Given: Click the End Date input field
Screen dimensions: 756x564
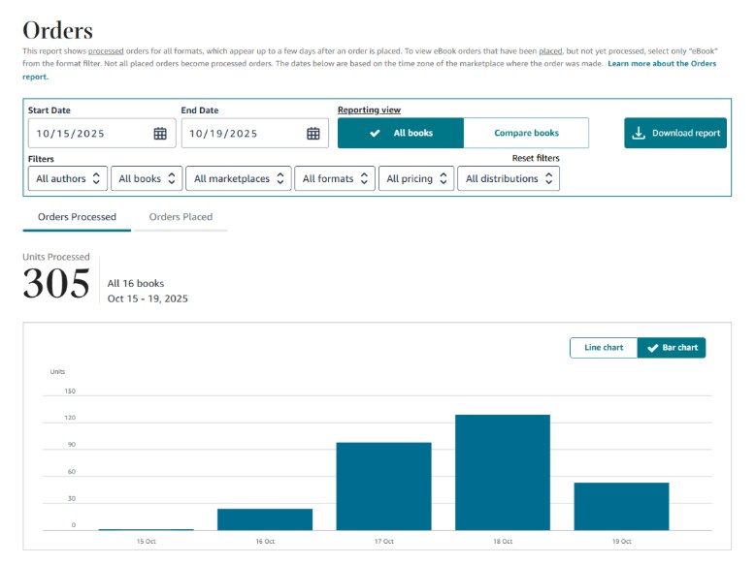Looking at the screenshot, I should coord(243,134).
